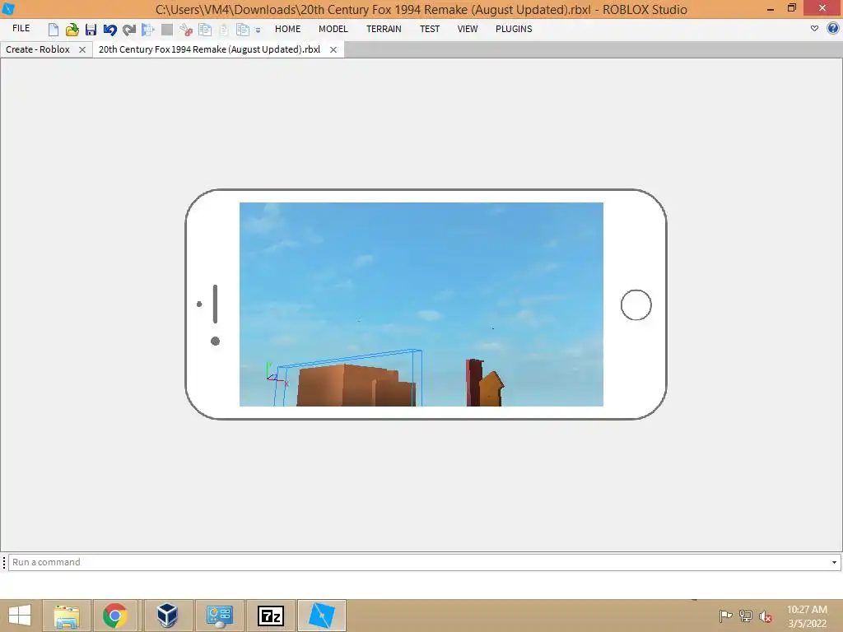Select the brown block model in viewport
The image size is (843, 632).
[356, 385]
